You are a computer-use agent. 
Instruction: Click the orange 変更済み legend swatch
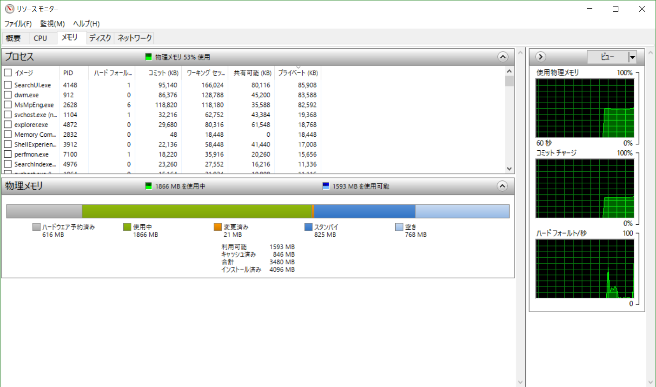pos(218,227)
